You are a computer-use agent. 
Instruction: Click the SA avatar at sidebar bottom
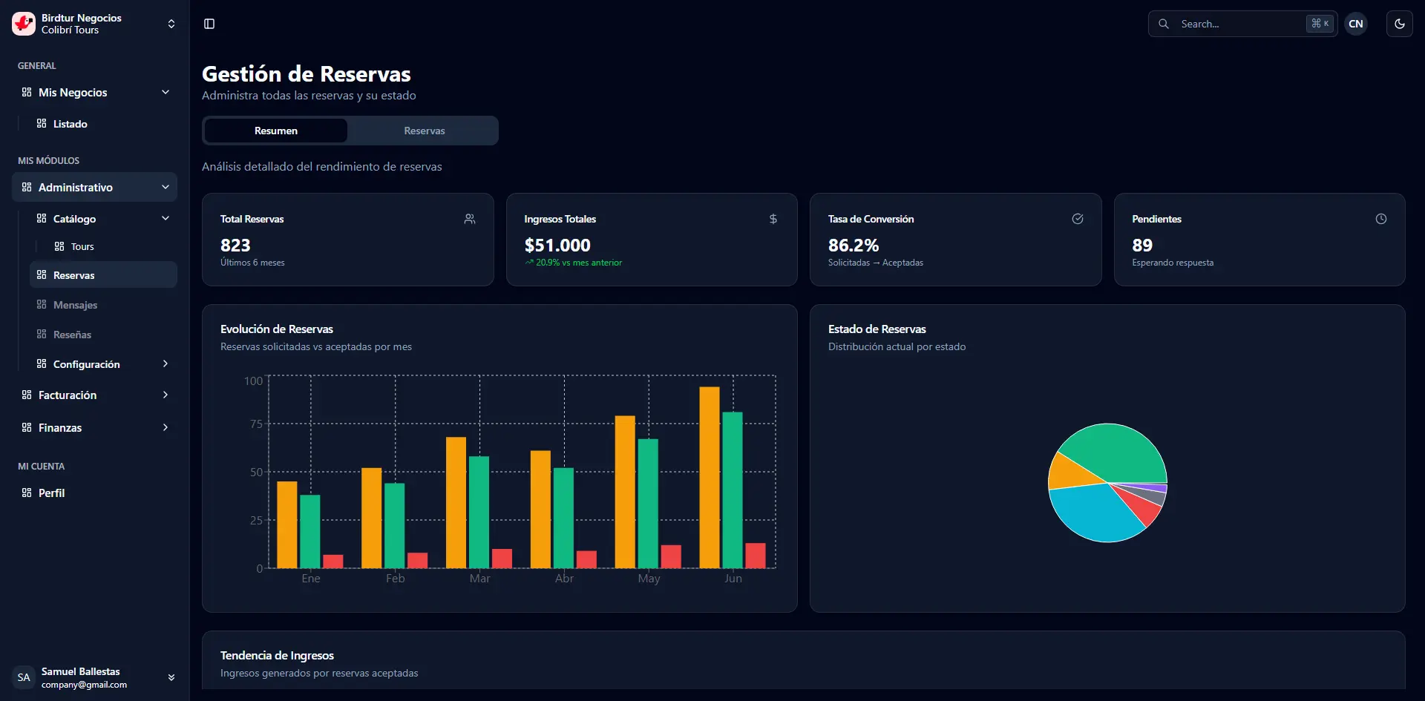24,677
